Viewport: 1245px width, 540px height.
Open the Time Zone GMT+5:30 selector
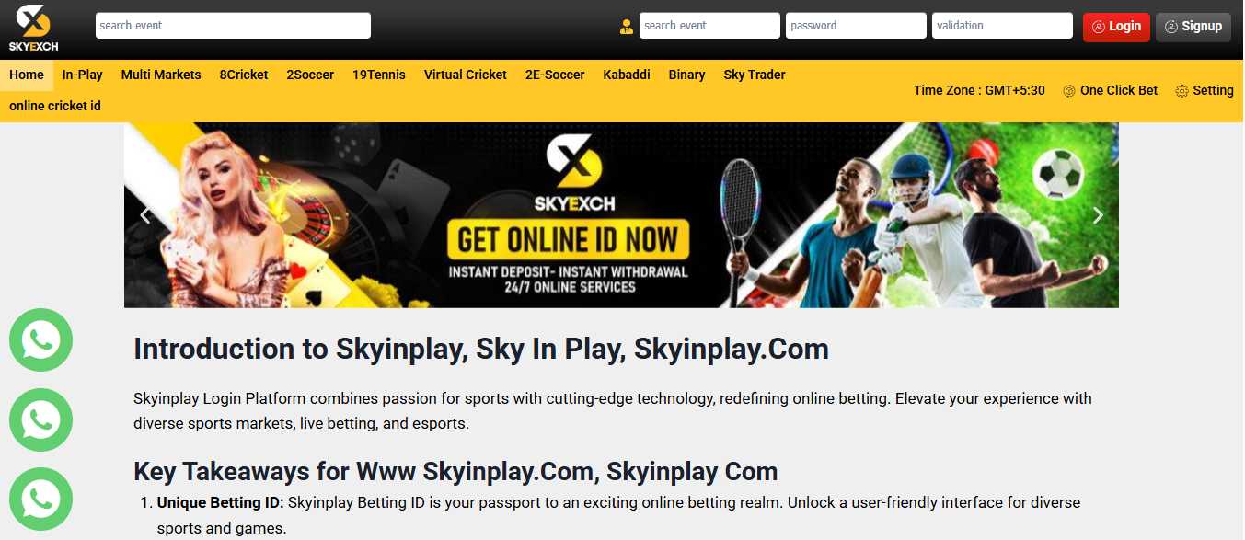(x=979, y=90)
